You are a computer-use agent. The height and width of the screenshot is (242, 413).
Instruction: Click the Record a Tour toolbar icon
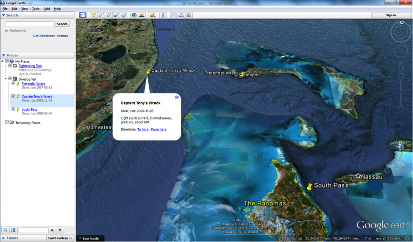(124, 15)
